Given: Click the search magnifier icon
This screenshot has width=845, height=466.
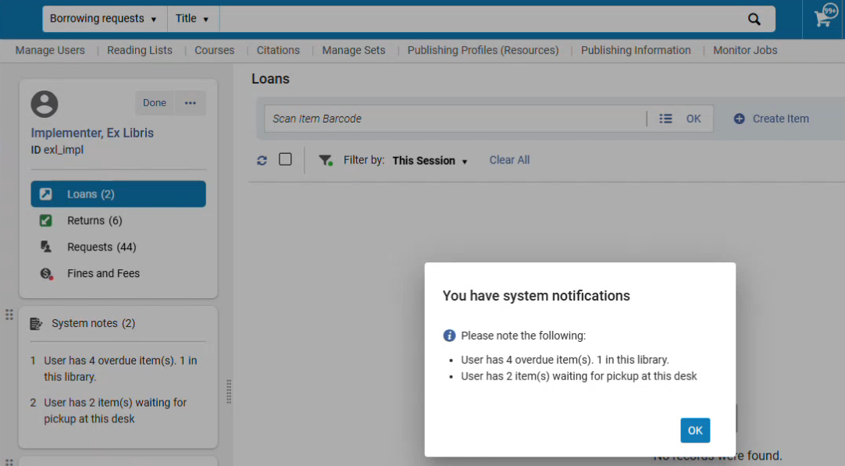Looking at the screenshot, I should tap(754, 20).
